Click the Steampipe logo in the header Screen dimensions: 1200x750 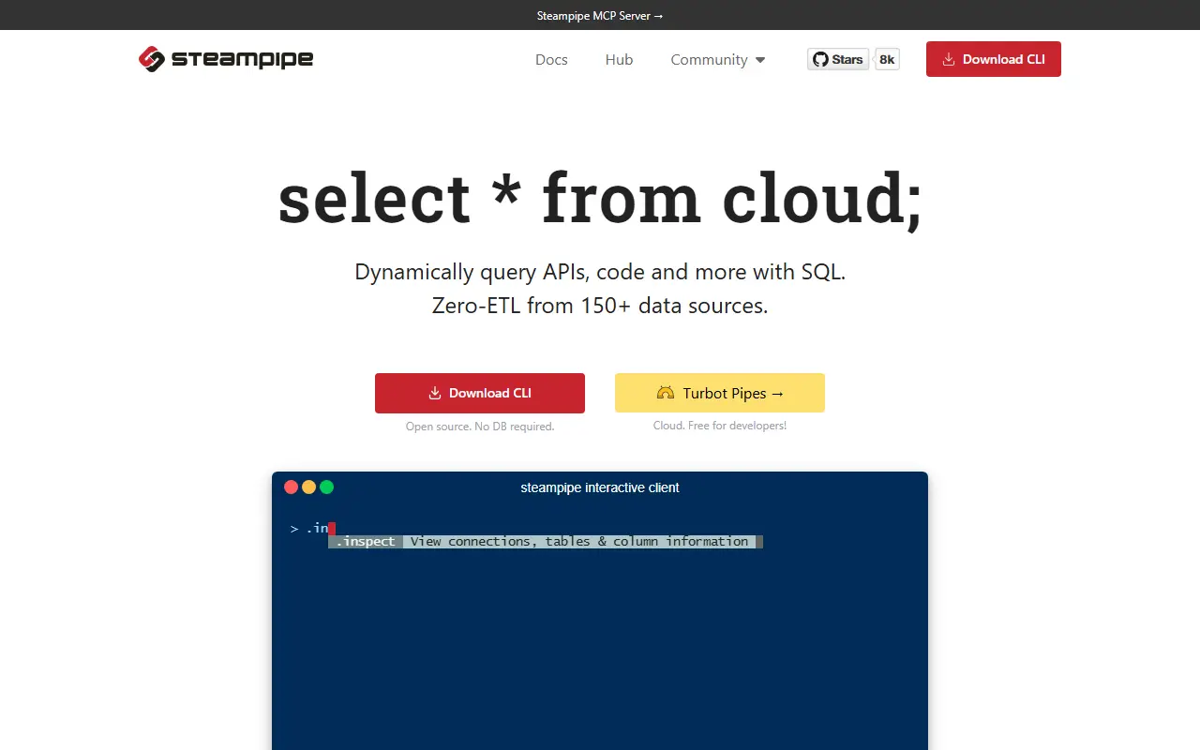point(226,59)
